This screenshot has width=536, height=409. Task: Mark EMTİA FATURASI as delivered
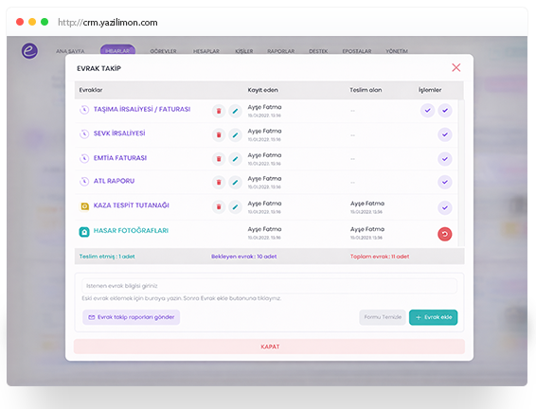pyautogui.click(x=445, y=159)
